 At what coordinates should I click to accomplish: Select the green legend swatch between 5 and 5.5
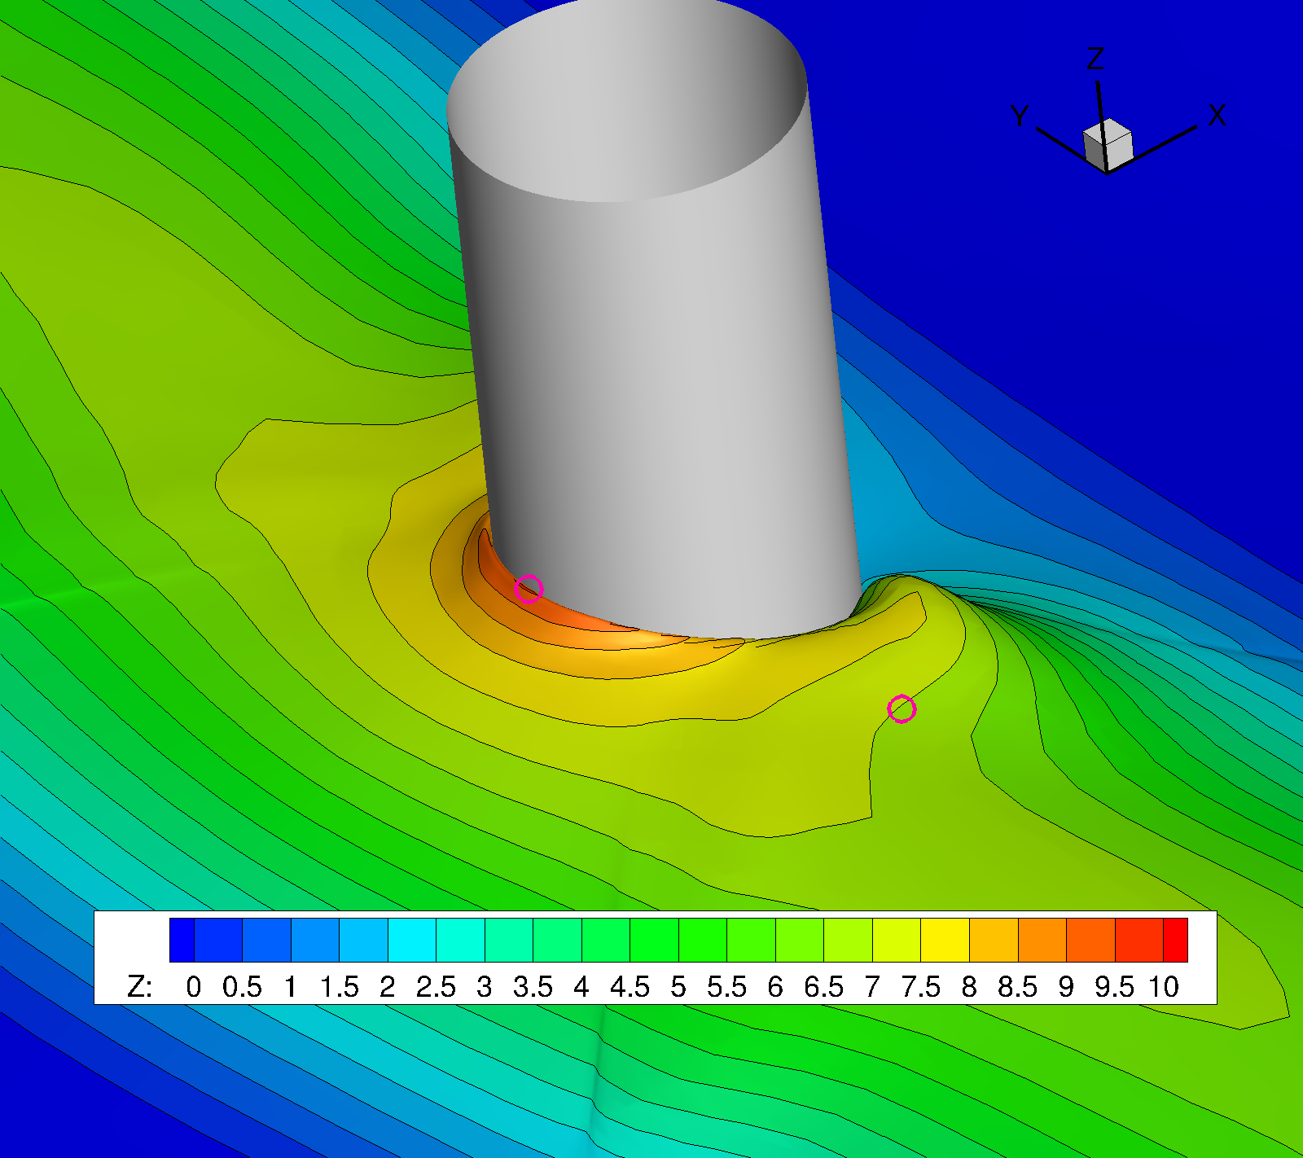point(702,940)
